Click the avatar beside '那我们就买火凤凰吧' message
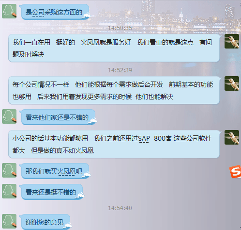The width and height of the screenshot is (241, 230). tap(9, 170)
